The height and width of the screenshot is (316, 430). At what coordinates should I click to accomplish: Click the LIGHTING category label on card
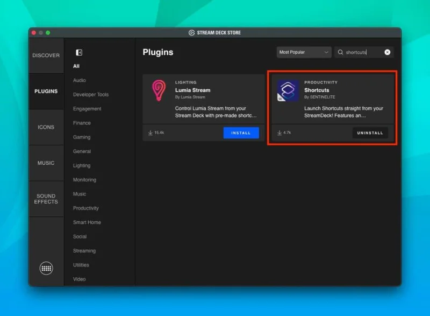[185, 82]
